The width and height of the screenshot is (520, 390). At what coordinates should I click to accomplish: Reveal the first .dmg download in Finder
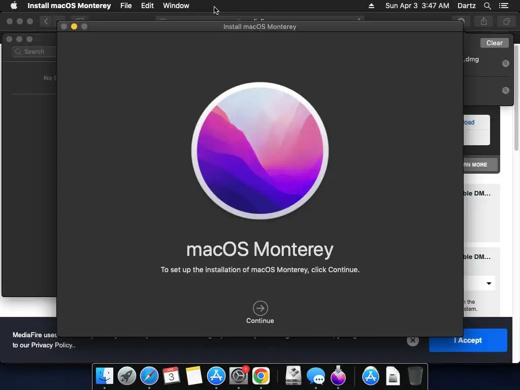(505, 63)
